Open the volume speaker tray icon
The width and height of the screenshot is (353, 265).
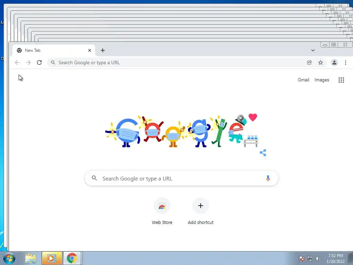pos(318,258)
